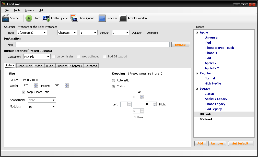Click the green Start play icon

29,18
